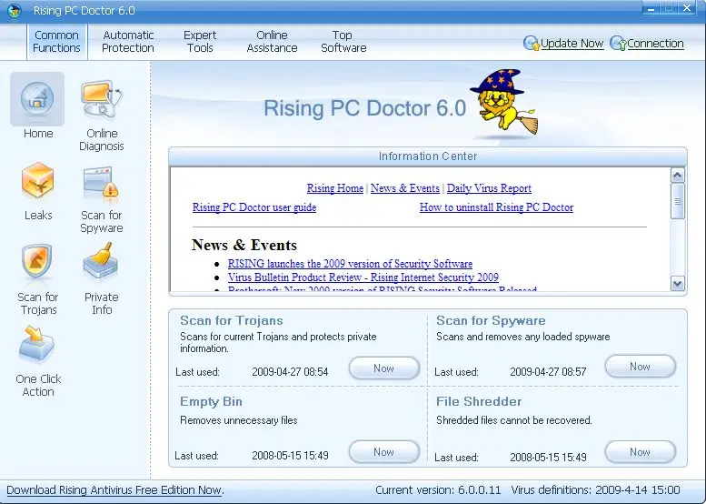Open How to uninstall Rising PC Doctor link
The width and height of the screenshot is (706, 504).
tap(497, 207)
